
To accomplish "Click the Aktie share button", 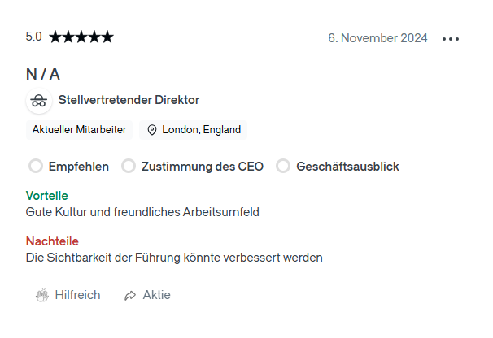I will (x=147, y=295).
